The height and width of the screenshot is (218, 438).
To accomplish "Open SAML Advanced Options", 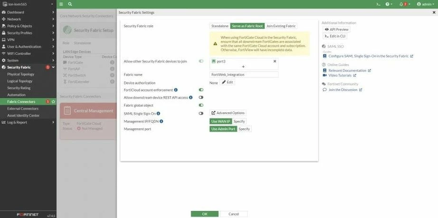I will 228,113.
